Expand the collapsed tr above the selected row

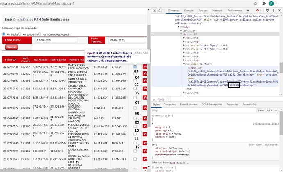click(x=181, y=30)
